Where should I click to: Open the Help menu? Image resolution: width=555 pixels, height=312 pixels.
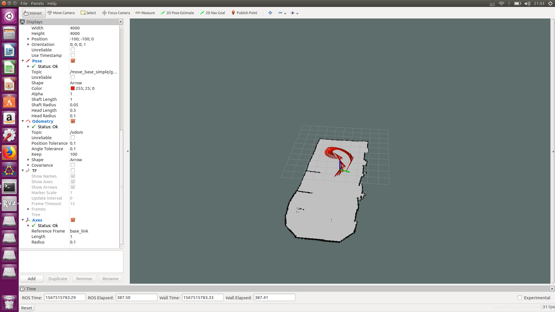click(52, 3)
